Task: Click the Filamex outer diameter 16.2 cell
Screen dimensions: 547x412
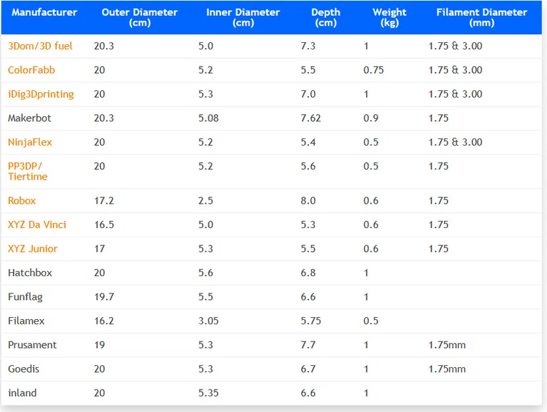Action: tap(104, 321)
